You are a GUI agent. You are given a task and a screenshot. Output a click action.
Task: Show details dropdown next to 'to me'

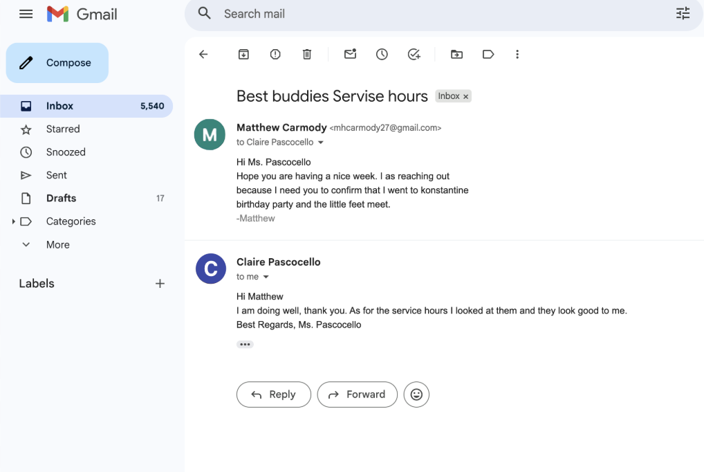click(266, 277)
